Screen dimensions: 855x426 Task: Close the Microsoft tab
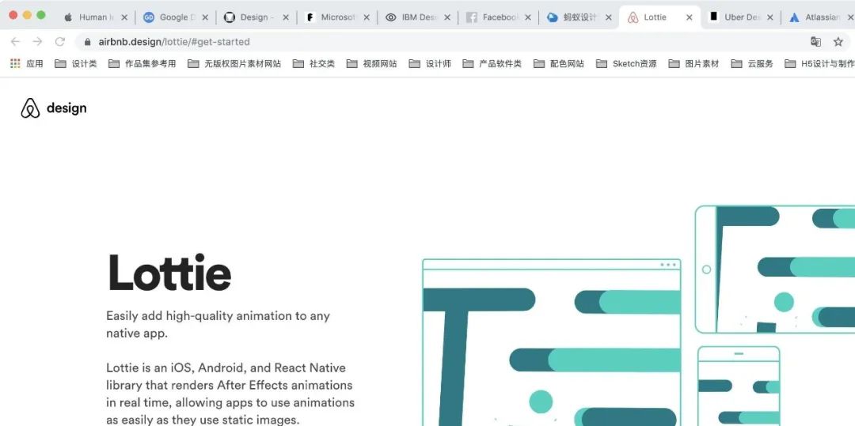tap(367, 17)
